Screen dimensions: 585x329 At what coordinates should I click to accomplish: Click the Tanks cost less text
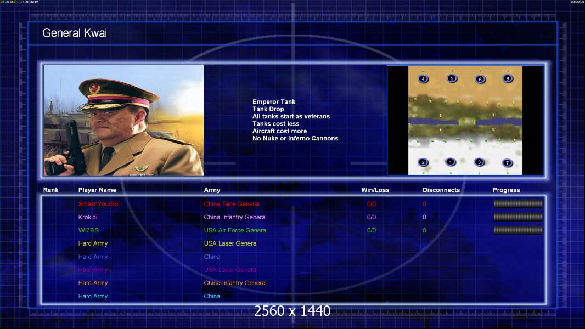(275, 124)
